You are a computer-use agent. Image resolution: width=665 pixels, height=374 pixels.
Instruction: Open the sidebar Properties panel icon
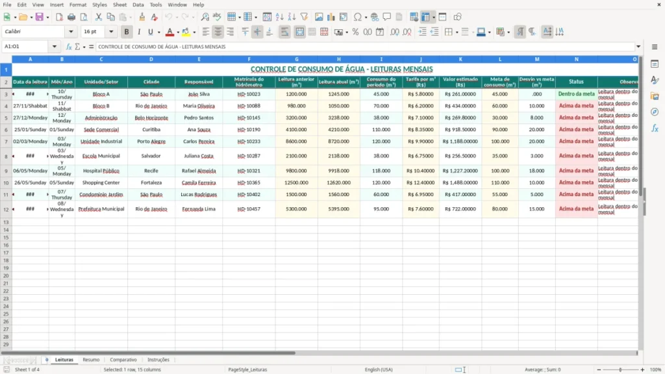tap(655, 64)
